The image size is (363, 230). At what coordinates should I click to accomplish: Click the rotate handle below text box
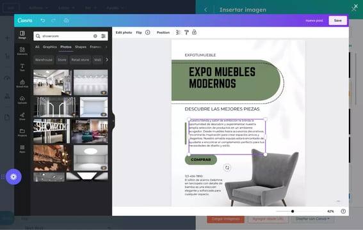[227, 167]
